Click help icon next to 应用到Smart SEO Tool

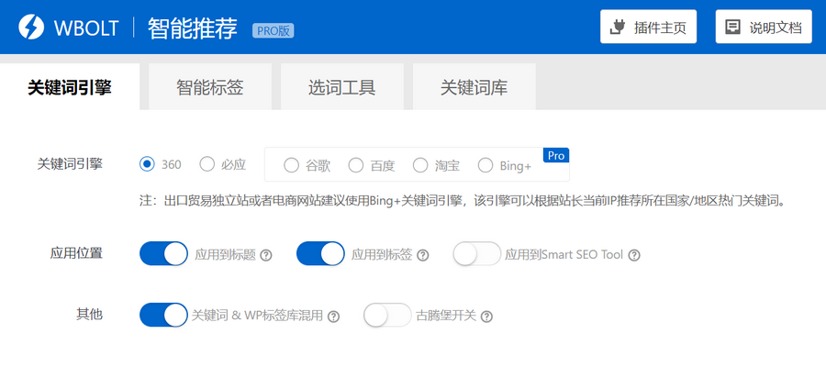pyautogui.click(x=633, y=255)
